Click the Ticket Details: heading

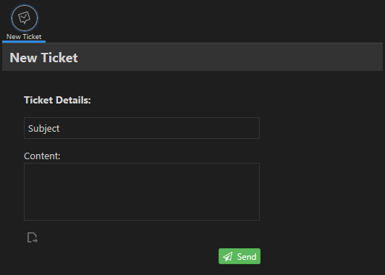pos(57,100)
